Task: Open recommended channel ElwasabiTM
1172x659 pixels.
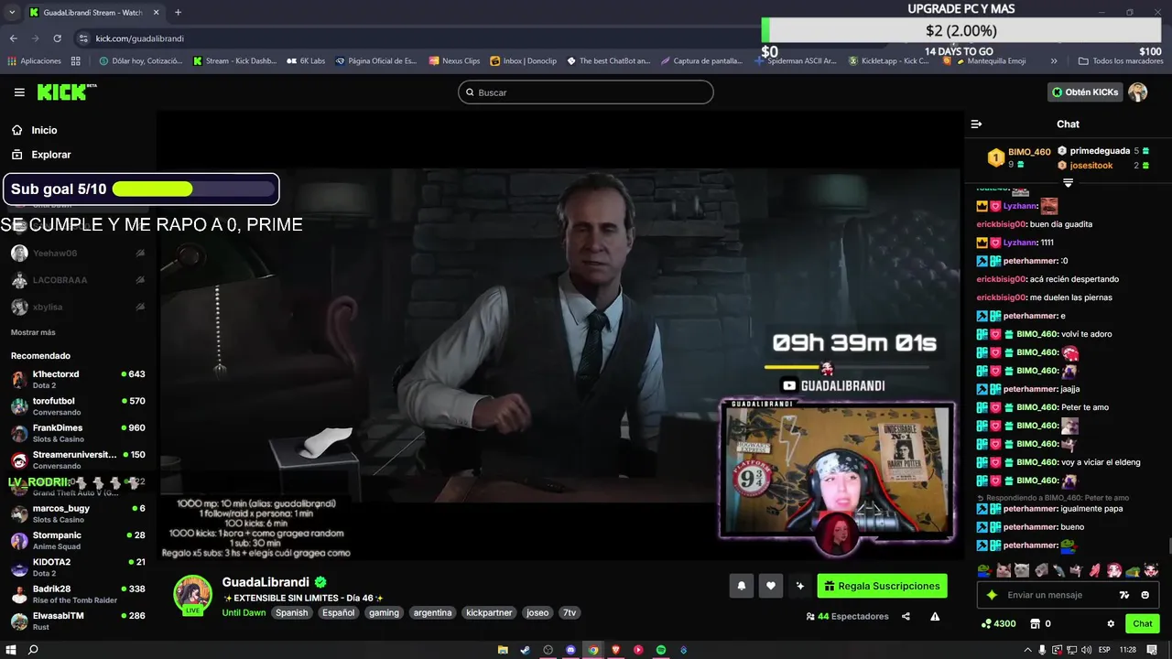Action: [78, 621]
